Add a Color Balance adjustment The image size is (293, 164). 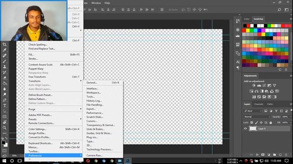pos(256,91)
